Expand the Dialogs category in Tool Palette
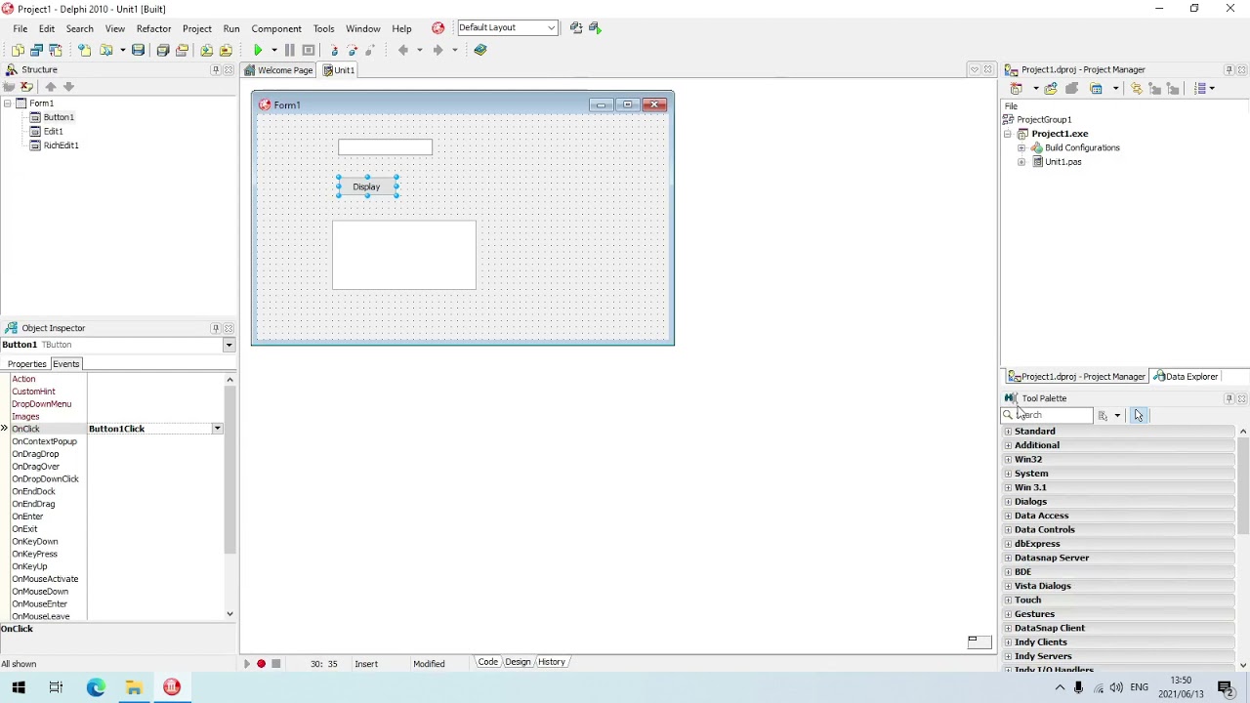 click(1008, 502)
